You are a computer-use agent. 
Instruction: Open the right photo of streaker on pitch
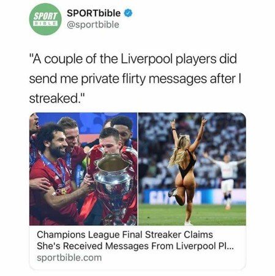(x=192, y=169)
